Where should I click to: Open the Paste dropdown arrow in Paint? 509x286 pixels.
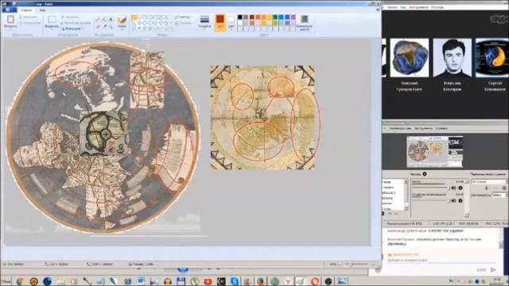pyautogui.click(x=10, y=29)
